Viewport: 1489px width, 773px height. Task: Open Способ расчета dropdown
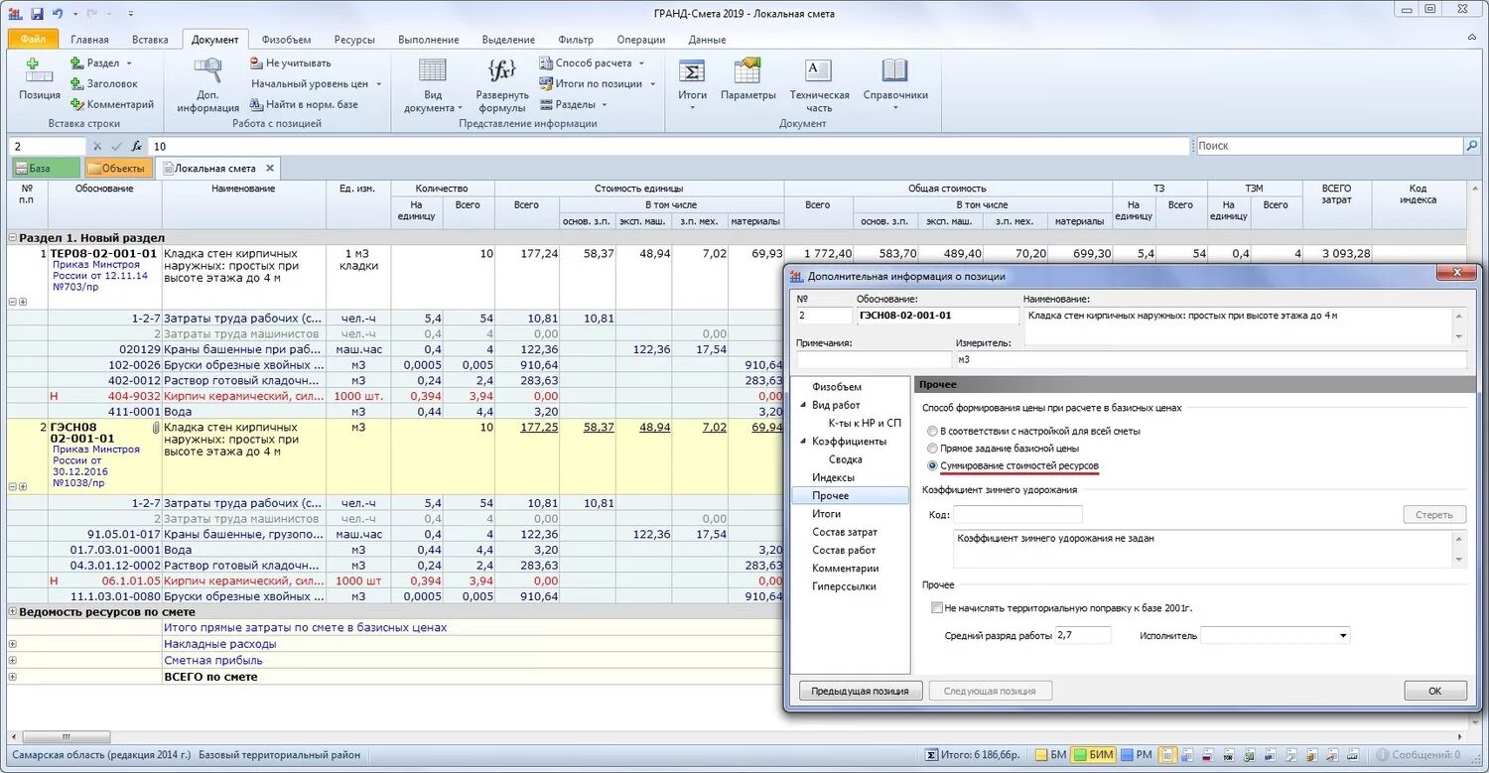[641, 64]
